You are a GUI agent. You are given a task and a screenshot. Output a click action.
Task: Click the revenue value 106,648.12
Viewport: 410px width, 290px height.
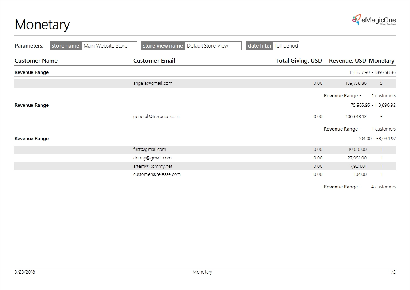356,117
